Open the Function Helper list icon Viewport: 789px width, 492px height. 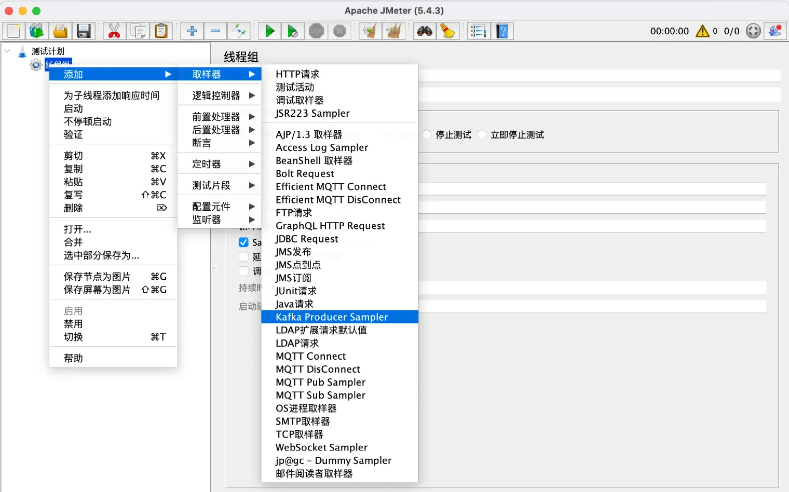tap(479, 31)
